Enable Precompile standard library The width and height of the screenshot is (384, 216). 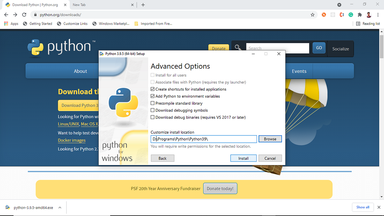click(x=153, y=103)
